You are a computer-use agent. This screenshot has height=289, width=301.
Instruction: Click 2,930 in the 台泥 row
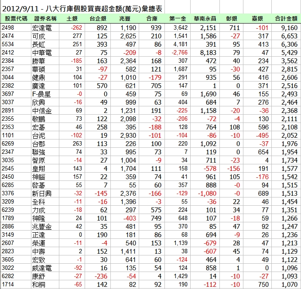(x=128, y=136)
